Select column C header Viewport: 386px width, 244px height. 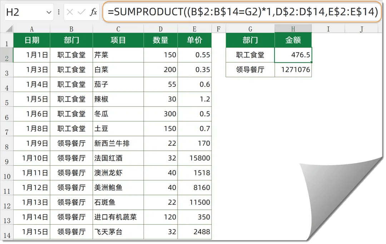pyautogui.click(x=118, y=29)
